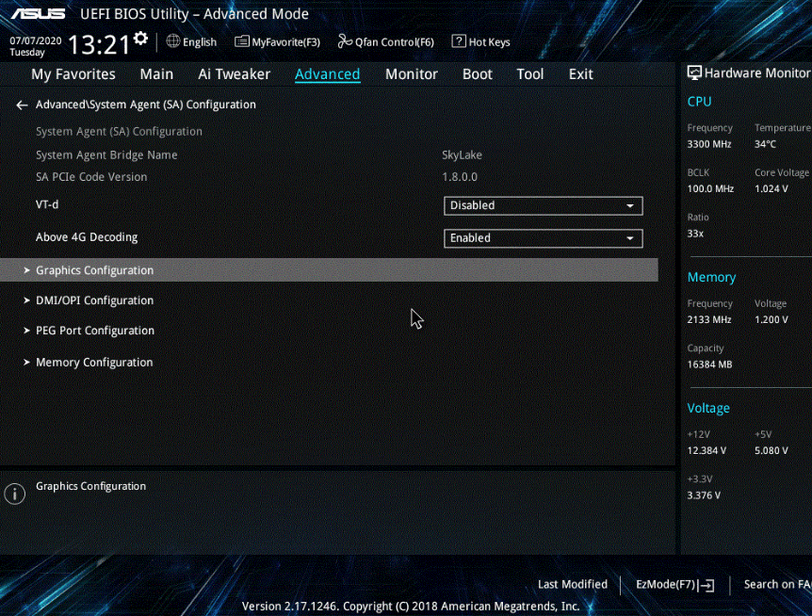Open MyFavorite(F3) menu
Viewport: 812px width, 616px height.
click(x=278, y=42)
